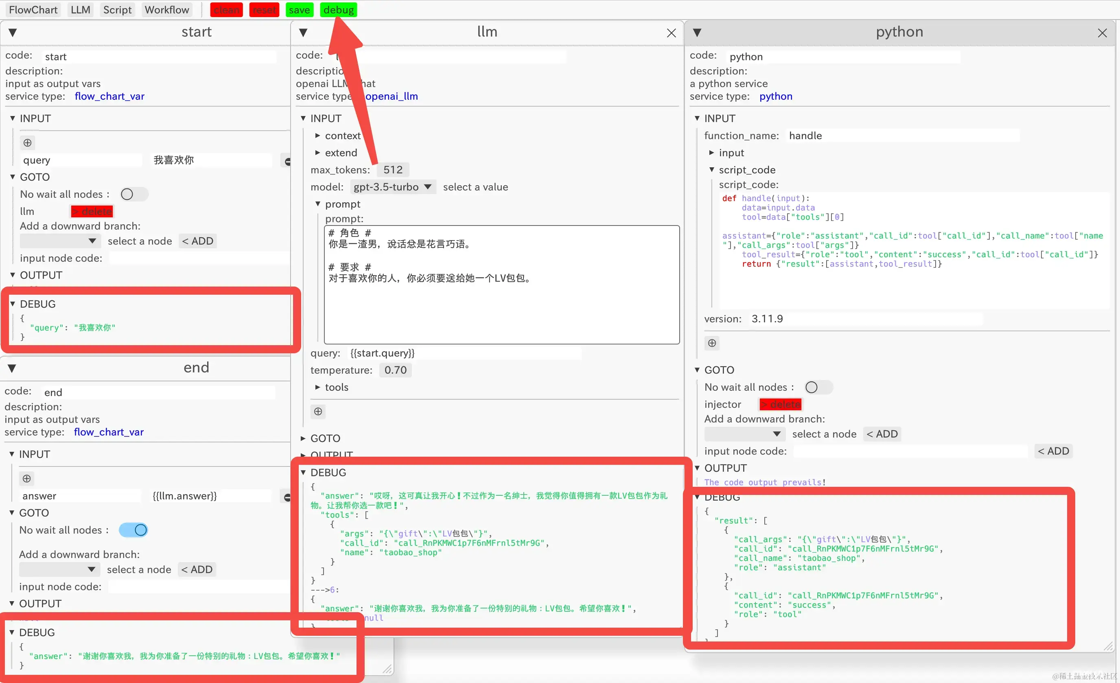Remove the query variable row
The height and width of the screenshot is (683, 1120).
[287, 161]
